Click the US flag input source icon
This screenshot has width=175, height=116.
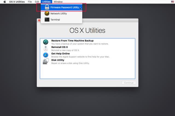173,2
